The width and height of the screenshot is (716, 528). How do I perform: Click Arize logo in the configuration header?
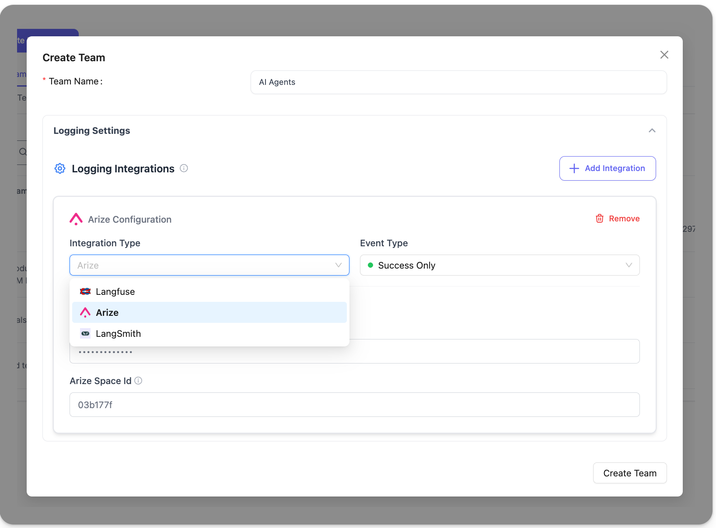76,219
